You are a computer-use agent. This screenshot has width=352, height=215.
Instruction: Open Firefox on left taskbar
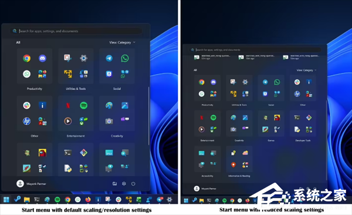pyautogui.click(x=88, y=200)
